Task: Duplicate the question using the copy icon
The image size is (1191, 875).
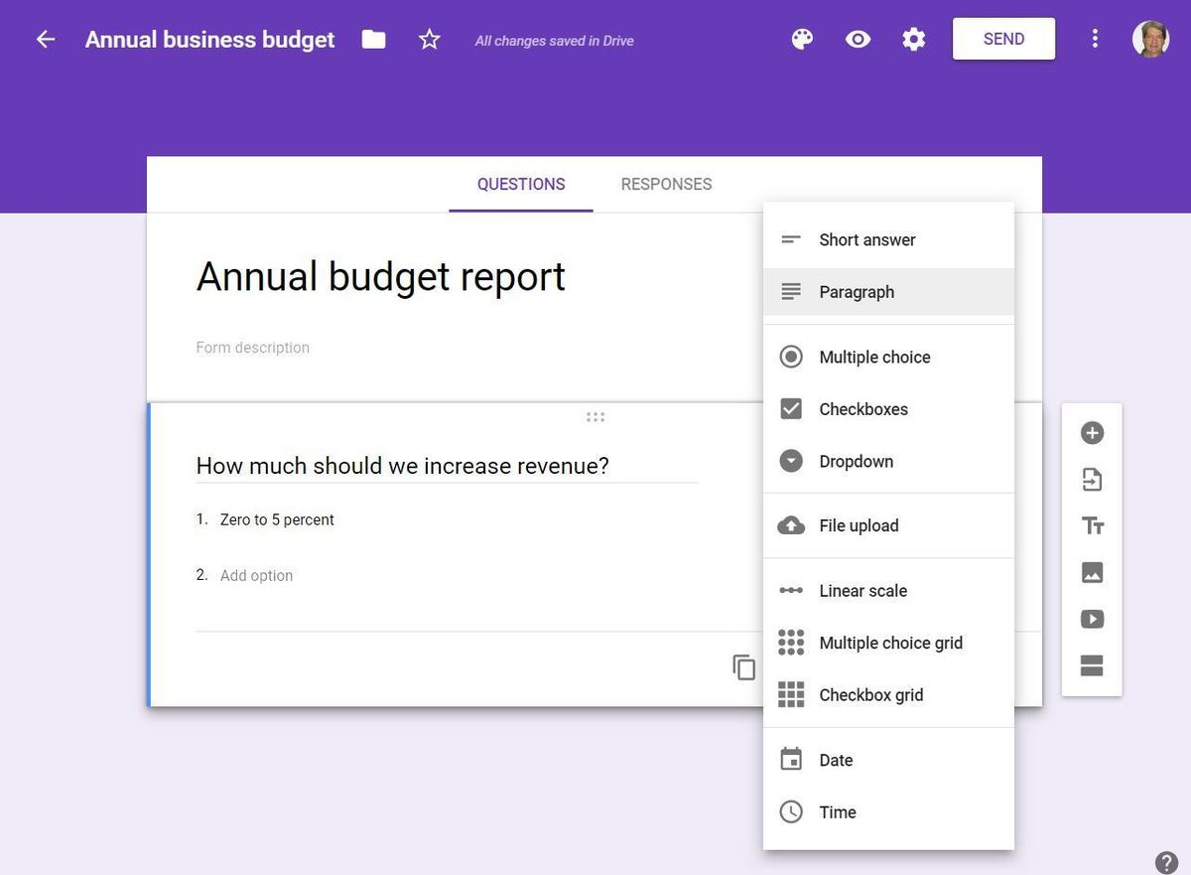Action: 743,667
